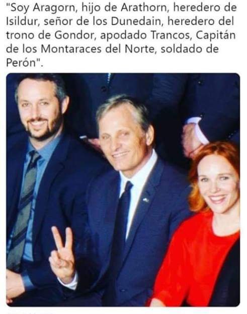Click the word "Aragorn" in the caption
Image resolution: width=247 pixels, height=314 pixels.
[55, 8]
